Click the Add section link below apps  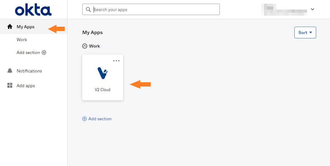(100, 119)
